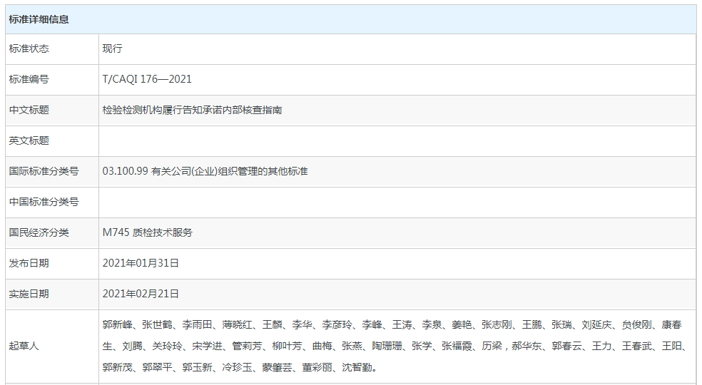Click the 03.100.99 classification value
Image resolution: width=702 pixels, height=385 pixels.
[205, 171]
